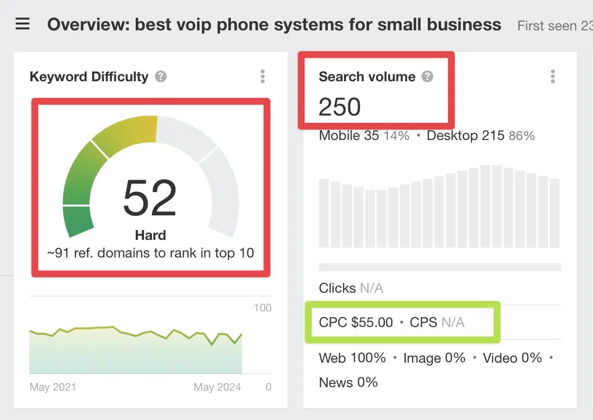Viewport: 593px width, 420px height.
Task: Click the Web 100% stat
Action: coord(352,358)
